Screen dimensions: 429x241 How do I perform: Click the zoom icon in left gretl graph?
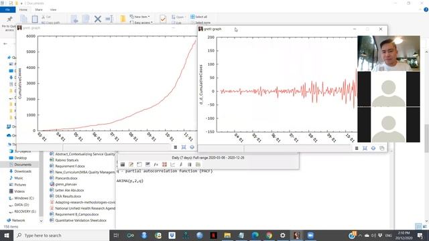pyautogui.click(x=184, y=147)
